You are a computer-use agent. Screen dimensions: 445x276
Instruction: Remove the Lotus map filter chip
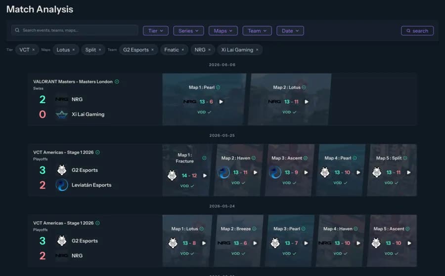click(x=74, y=50)
